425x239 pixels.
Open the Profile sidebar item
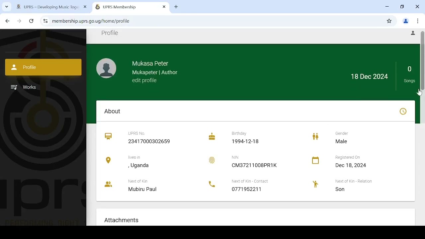click(x=43, y=67)
